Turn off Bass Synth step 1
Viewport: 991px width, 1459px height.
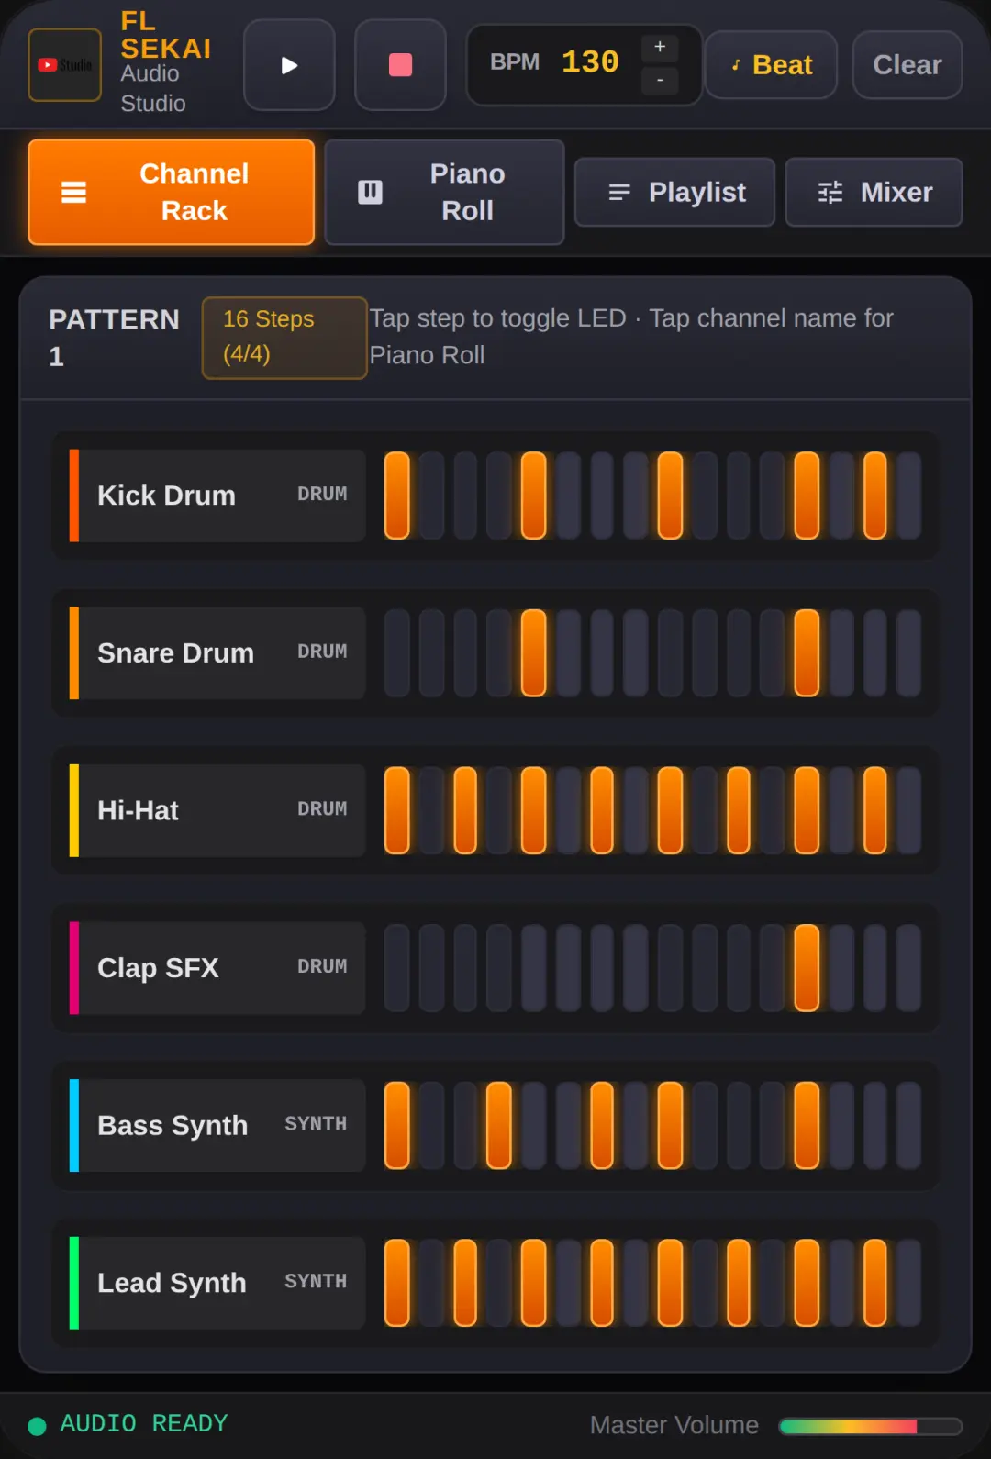click(x=397, y=1125)
